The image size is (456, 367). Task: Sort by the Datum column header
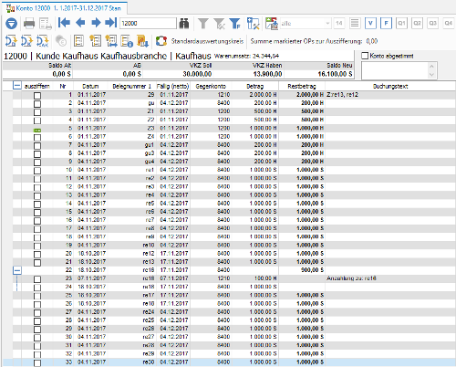(90, 86)
